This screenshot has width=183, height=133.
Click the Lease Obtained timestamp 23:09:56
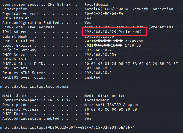[134, 41]
